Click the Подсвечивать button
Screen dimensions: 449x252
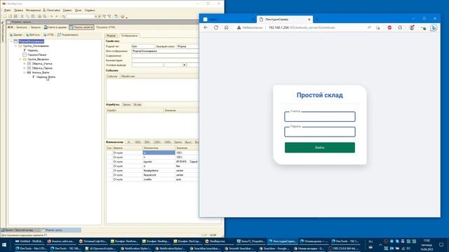(68, 35)
